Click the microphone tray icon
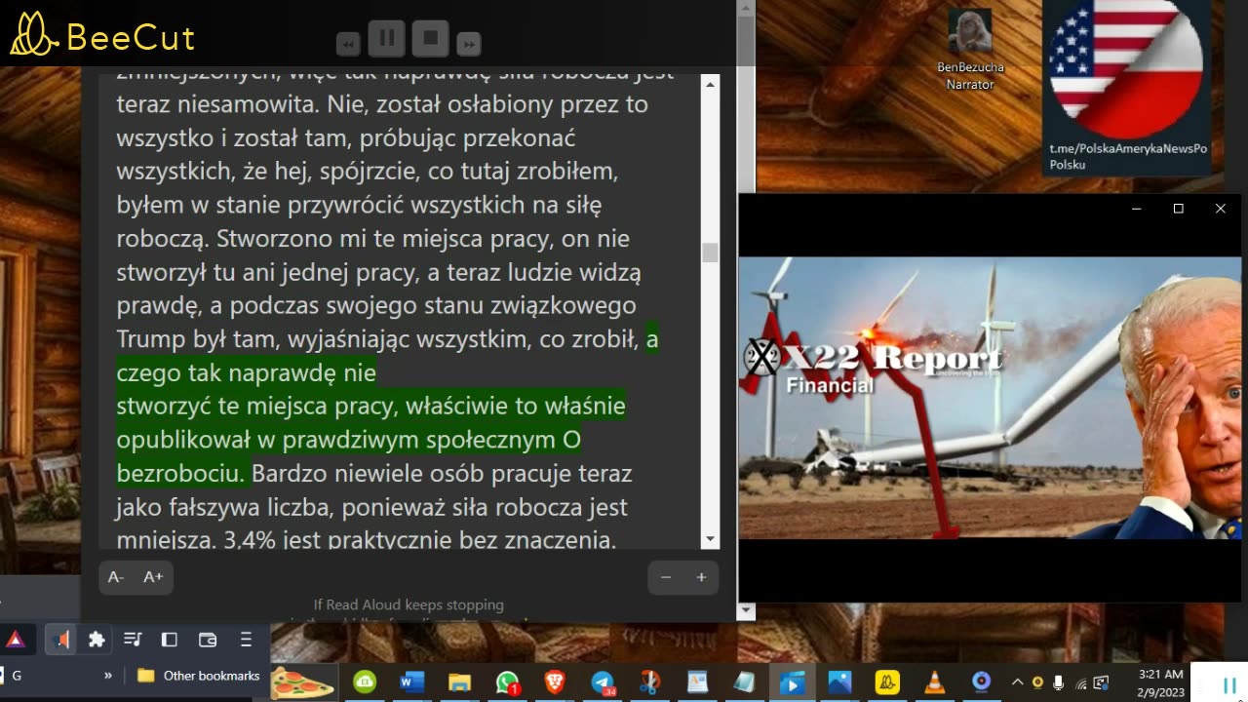The image size is (1248, 702). coord(1059,682)
